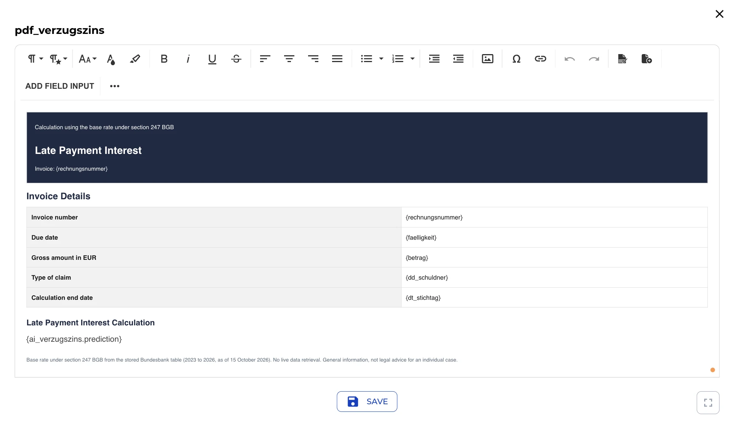Toggle strikethrough formatting

[236, 59]
